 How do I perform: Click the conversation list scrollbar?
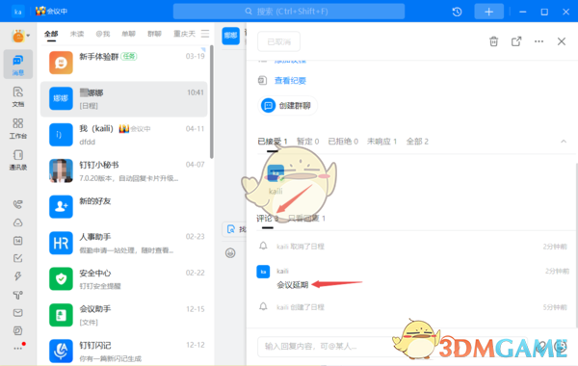click(212, 102)
